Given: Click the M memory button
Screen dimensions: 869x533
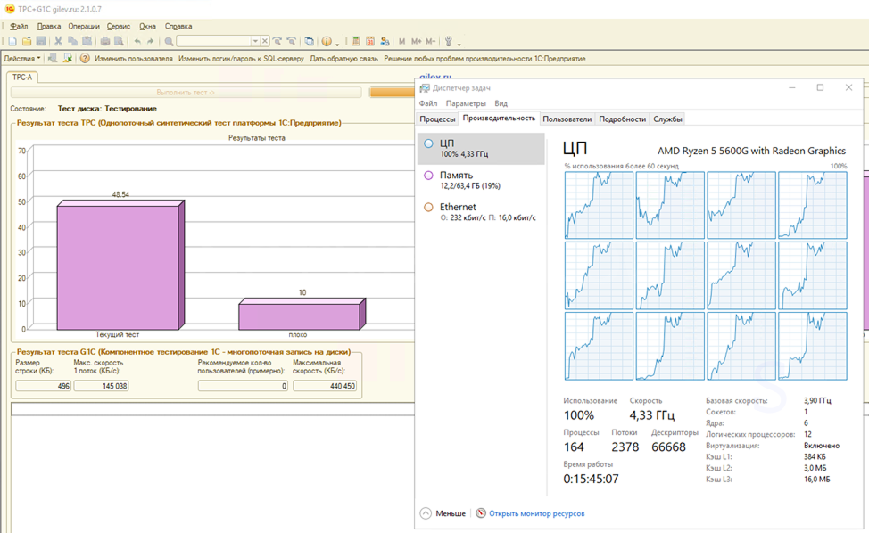Looking at the screenshot, I should coord(401,42).
